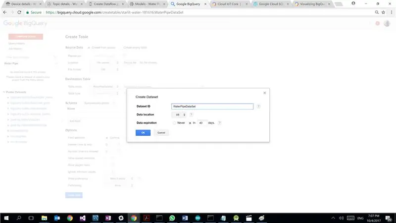Switch to the Device details tab

click(23, 4)
